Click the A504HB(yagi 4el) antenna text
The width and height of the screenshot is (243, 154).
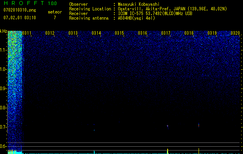pyautogui.click(x=136, y=18)
